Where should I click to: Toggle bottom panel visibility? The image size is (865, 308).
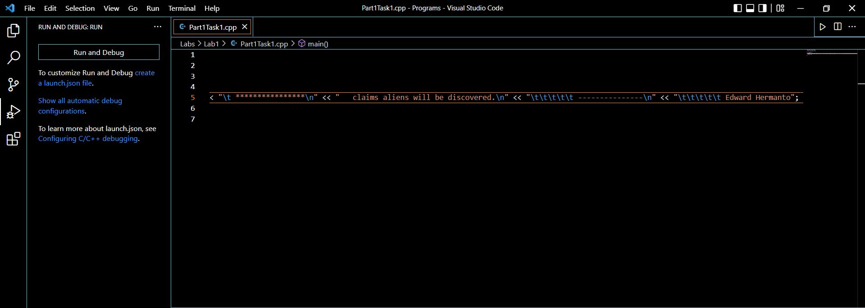pos(750,8)
